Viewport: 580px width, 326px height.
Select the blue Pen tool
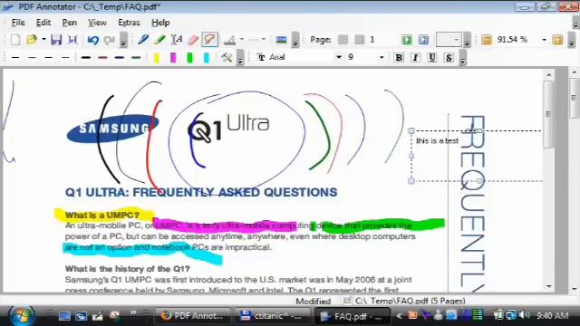pos(143,40)
